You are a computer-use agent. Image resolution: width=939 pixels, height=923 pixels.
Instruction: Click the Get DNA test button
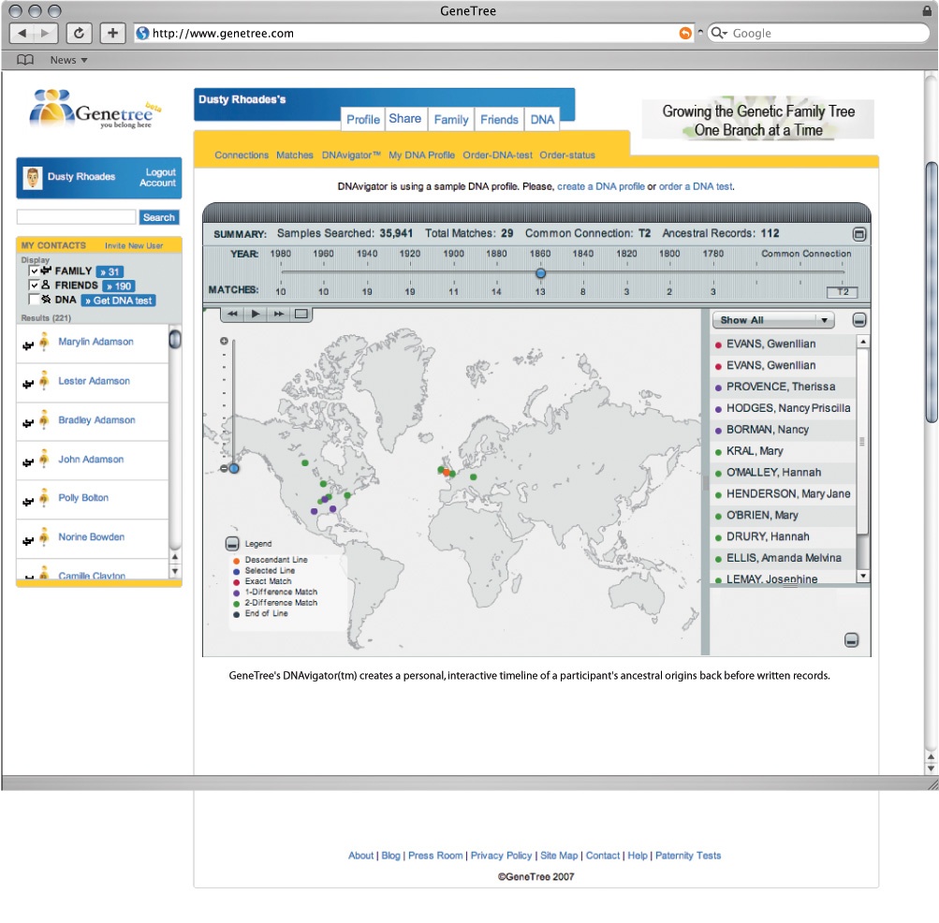118,300
